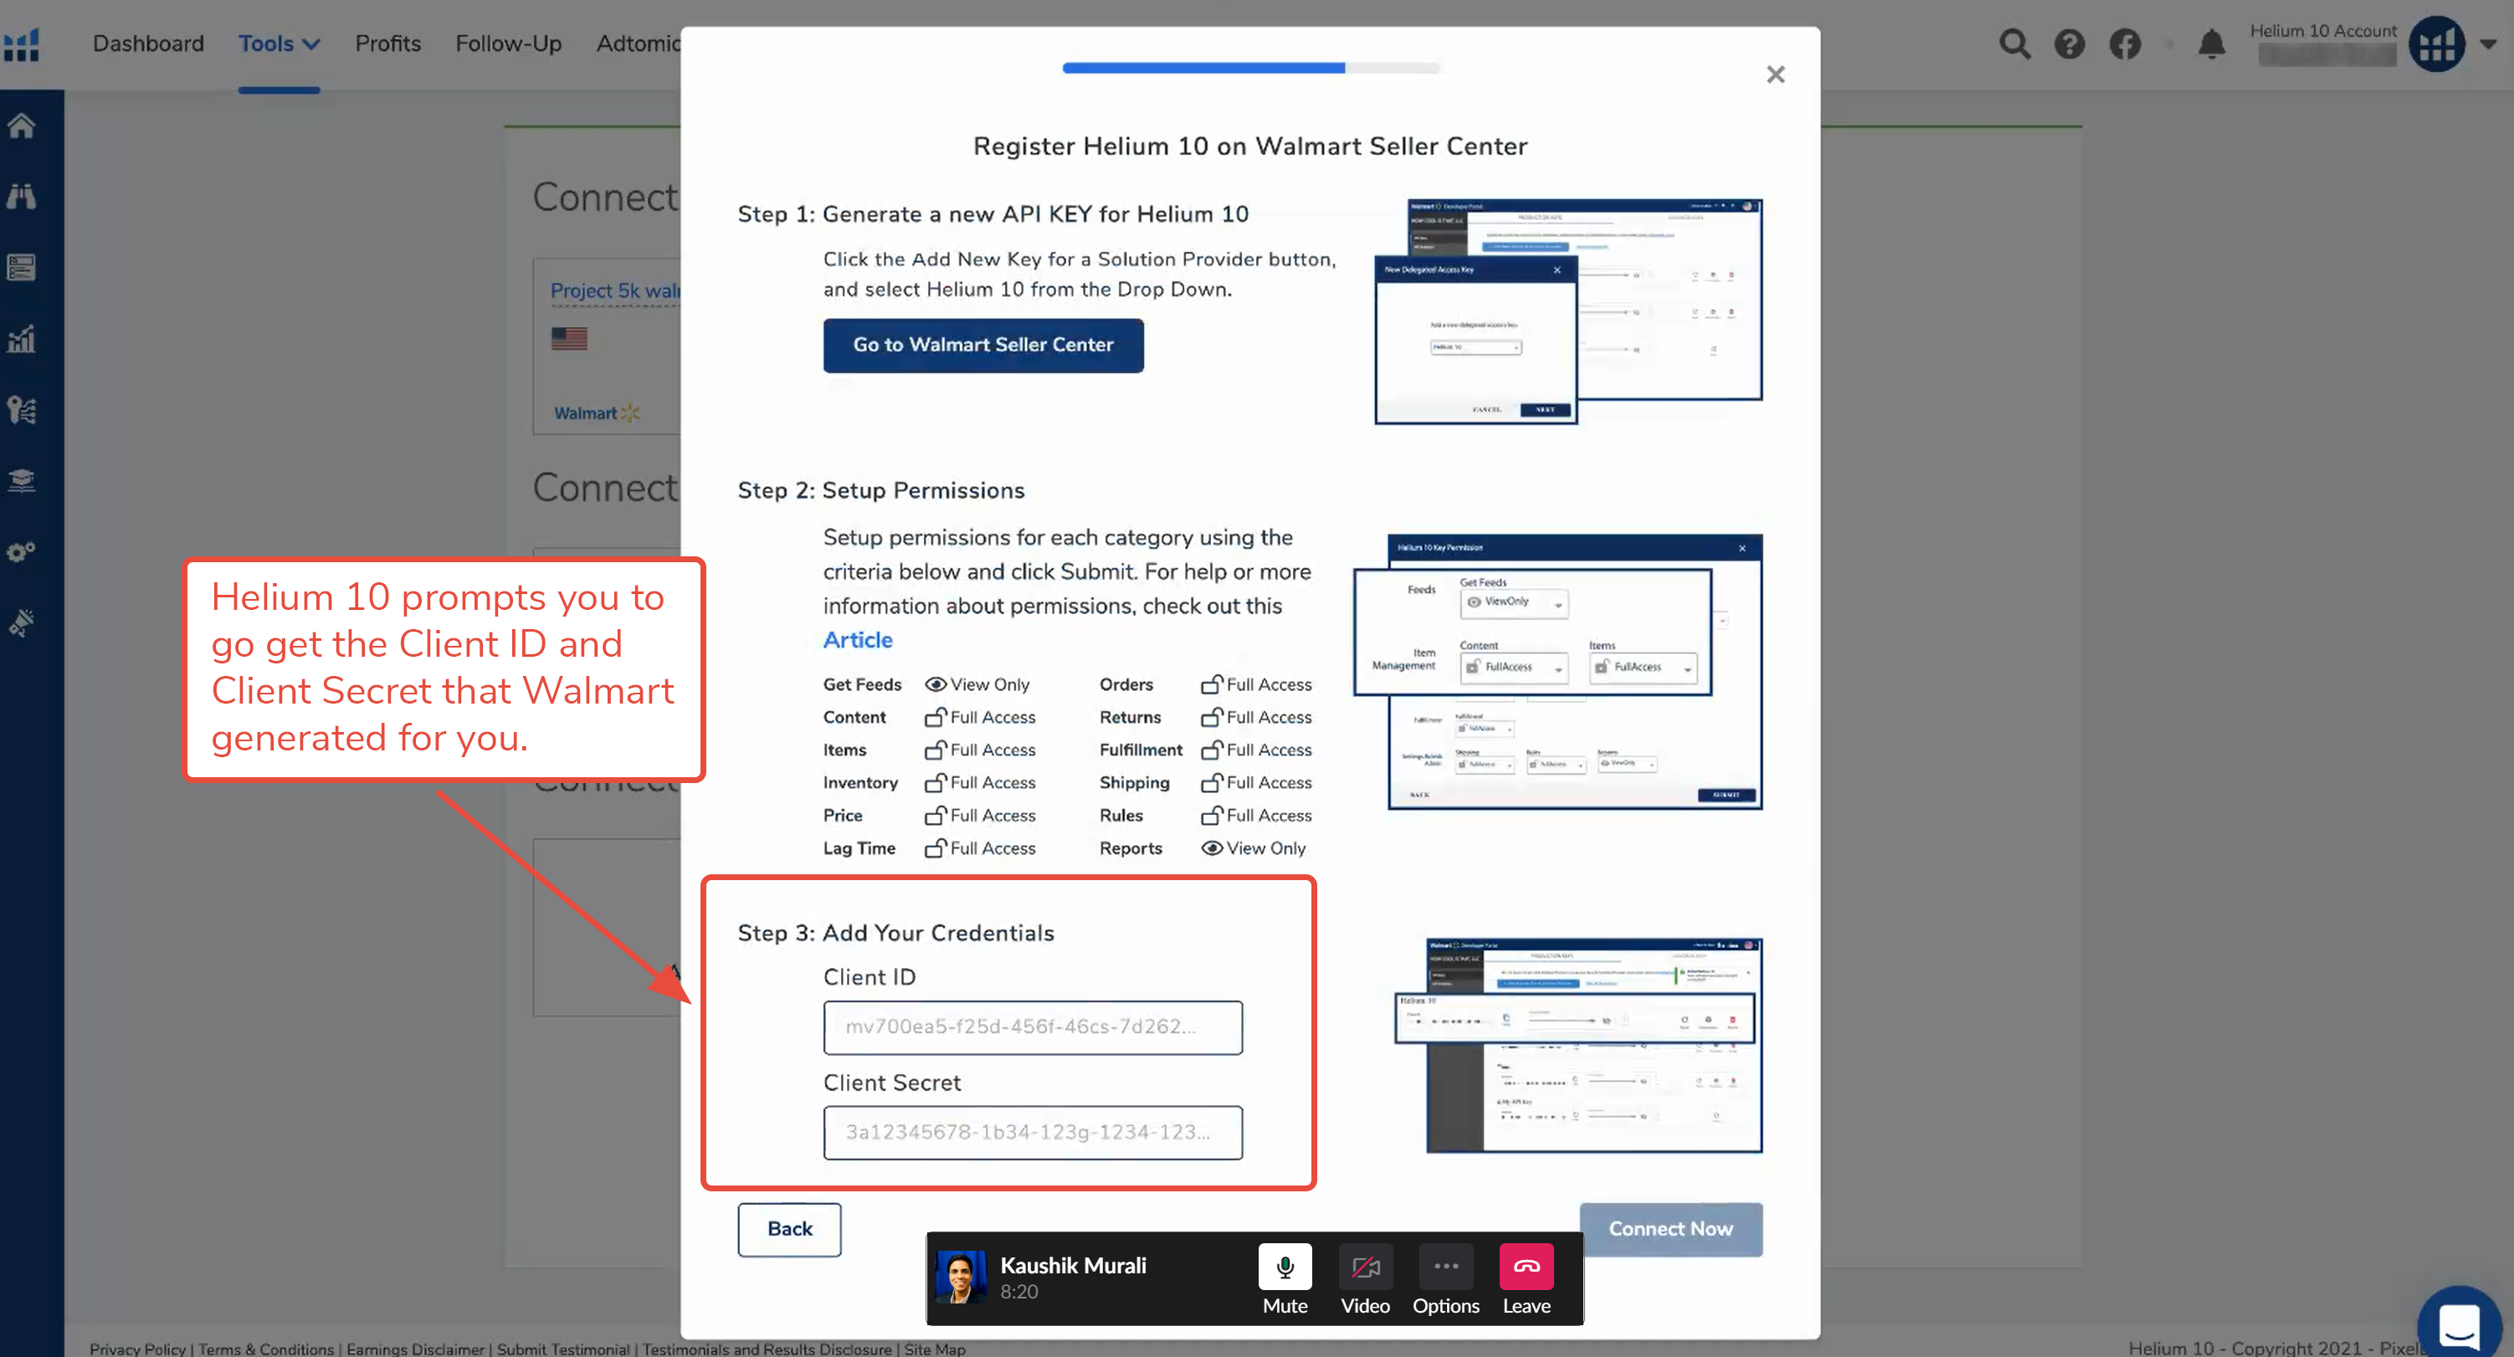The width and height of the screenshot is (2514, 1357).
Task: Open the bar chart analytics icon in sidebar
Action: [x=22, y=339]
